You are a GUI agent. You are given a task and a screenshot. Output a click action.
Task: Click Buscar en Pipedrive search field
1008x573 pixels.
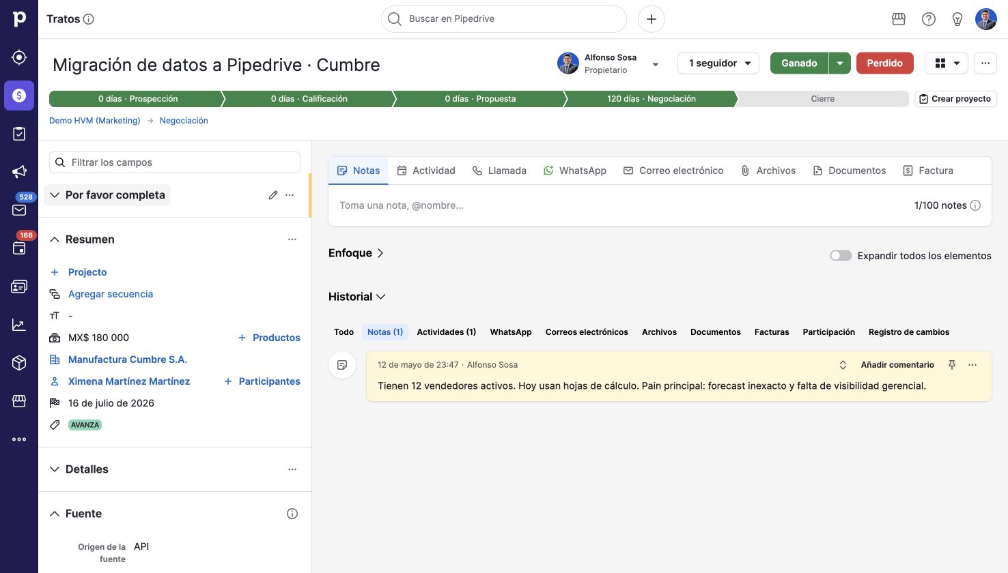504,19
